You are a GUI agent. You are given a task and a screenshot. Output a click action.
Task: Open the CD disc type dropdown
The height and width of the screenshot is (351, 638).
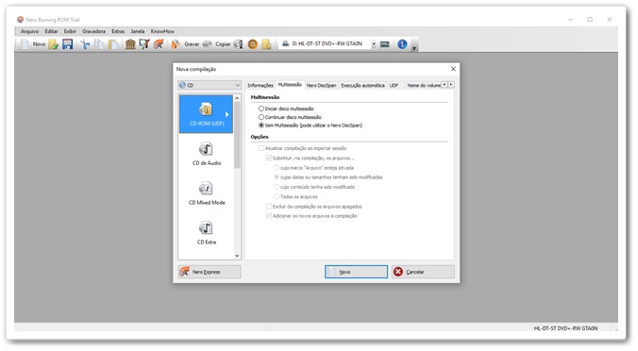(210, 85)
